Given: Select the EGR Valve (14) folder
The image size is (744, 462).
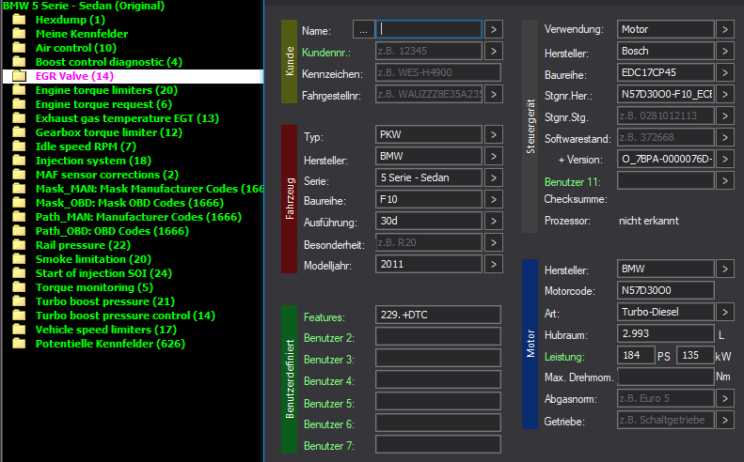Looking at the screenshot, I should (x=74, y=76).
